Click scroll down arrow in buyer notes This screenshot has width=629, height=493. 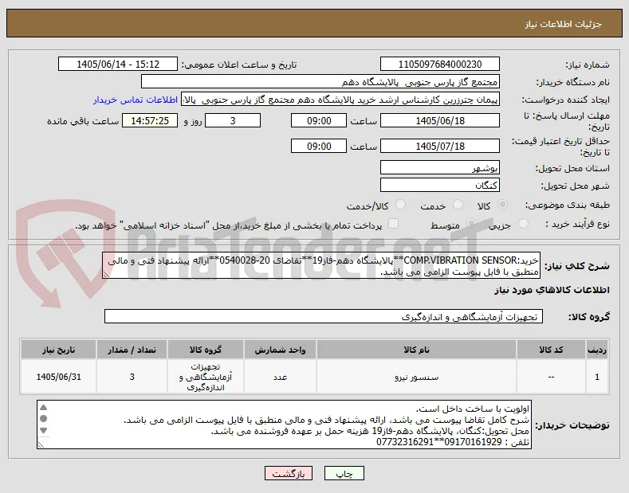(x=44, y=430)
